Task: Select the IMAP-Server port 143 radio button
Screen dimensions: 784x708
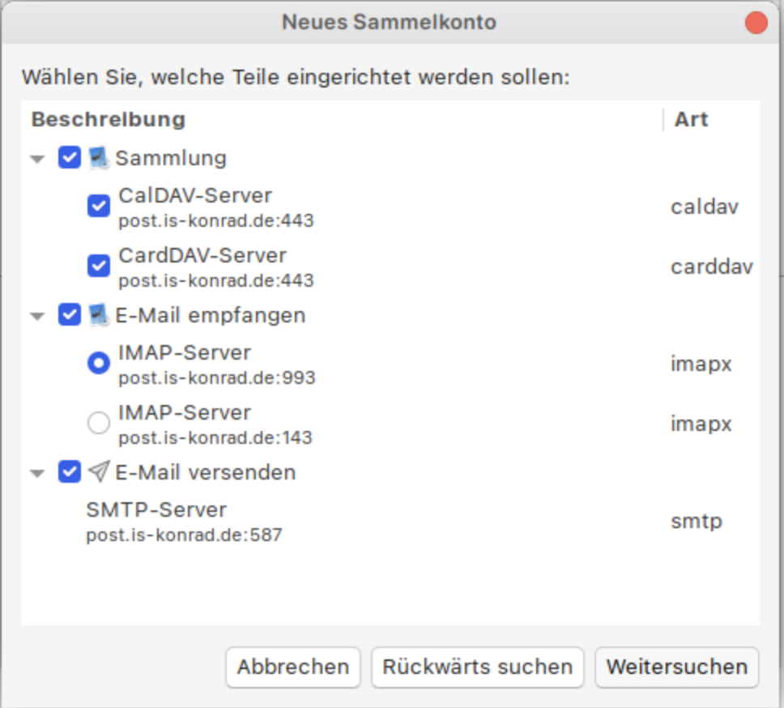Action: tap(99, 424)
